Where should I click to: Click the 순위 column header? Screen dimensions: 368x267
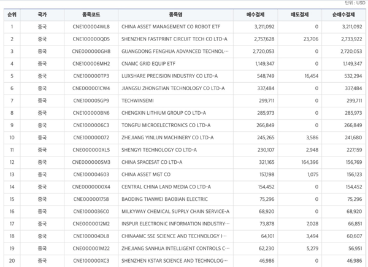(x=12, y=15)
